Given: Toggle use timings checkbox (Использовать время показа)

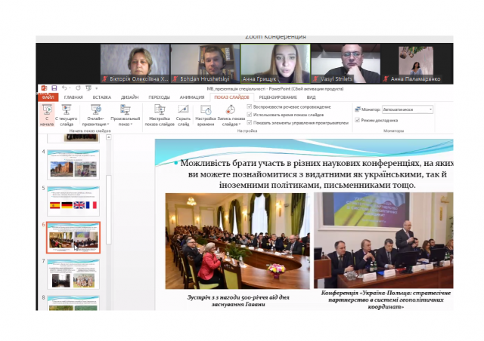Looking at the screenshot, I should tap(251, 113).
